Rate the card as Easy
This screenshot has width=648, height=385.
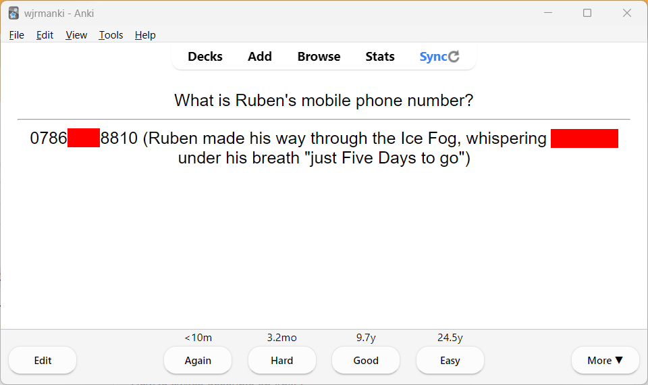click(x=450, y=361)
